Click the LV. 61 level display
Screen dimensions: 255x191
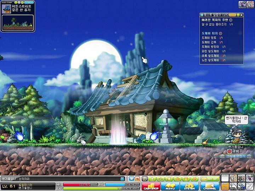(x=9, y=186)
